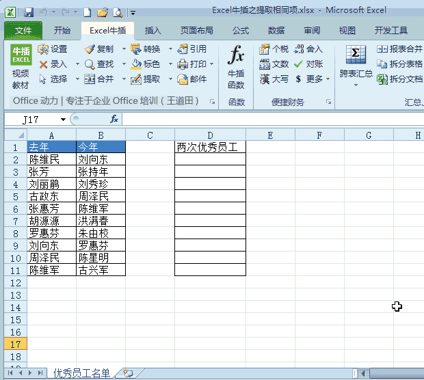
Task: Switch to the 数据 Data tab
Action: pos(276,31)
